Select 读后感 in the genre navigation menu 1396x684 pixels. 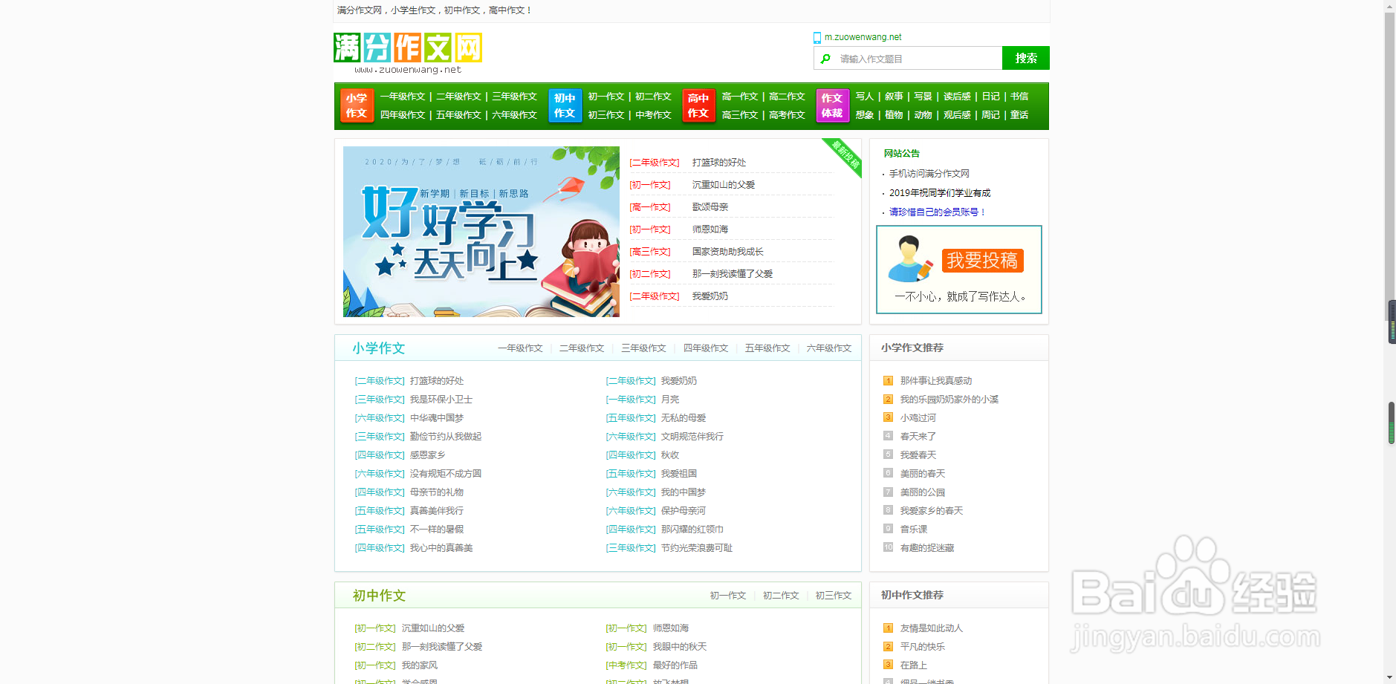tap(957, 96)
